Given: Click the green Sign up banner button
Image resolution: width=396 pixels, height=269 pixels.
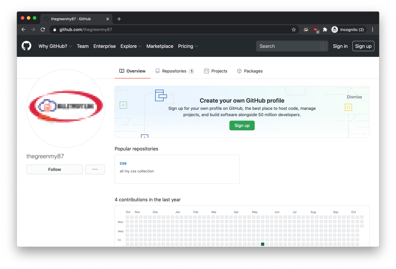Looking at the screenshot, I should coord(242,125).
